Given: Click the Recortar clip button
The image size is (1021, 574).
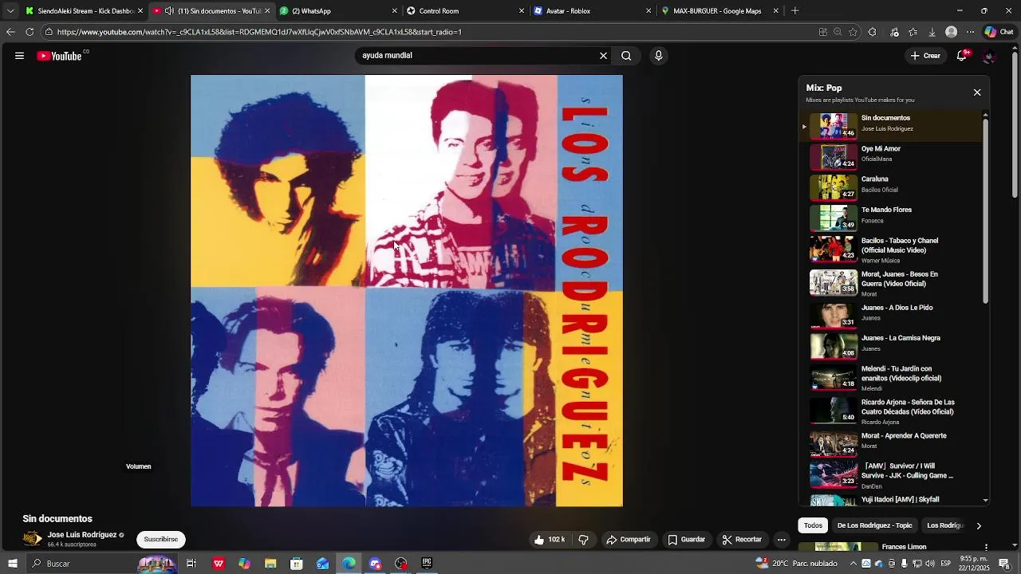Looking at the screenshot, I should 742,540.
